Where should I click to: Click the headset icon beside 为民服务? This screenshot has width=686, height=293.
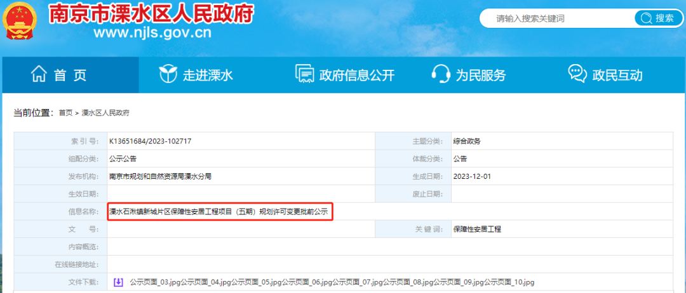[441, 74]
